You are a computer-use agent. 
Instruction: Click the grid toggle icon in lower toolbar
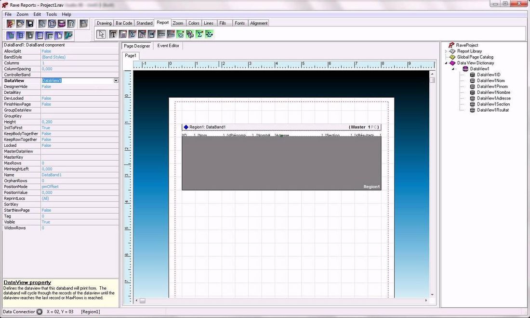point(20,36)
